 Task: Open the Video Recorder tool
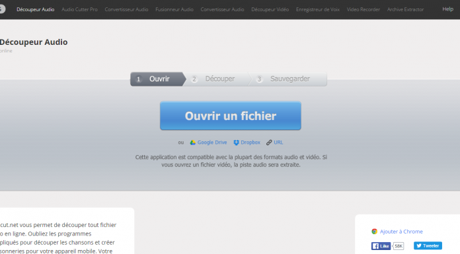(x=364, y=9)
